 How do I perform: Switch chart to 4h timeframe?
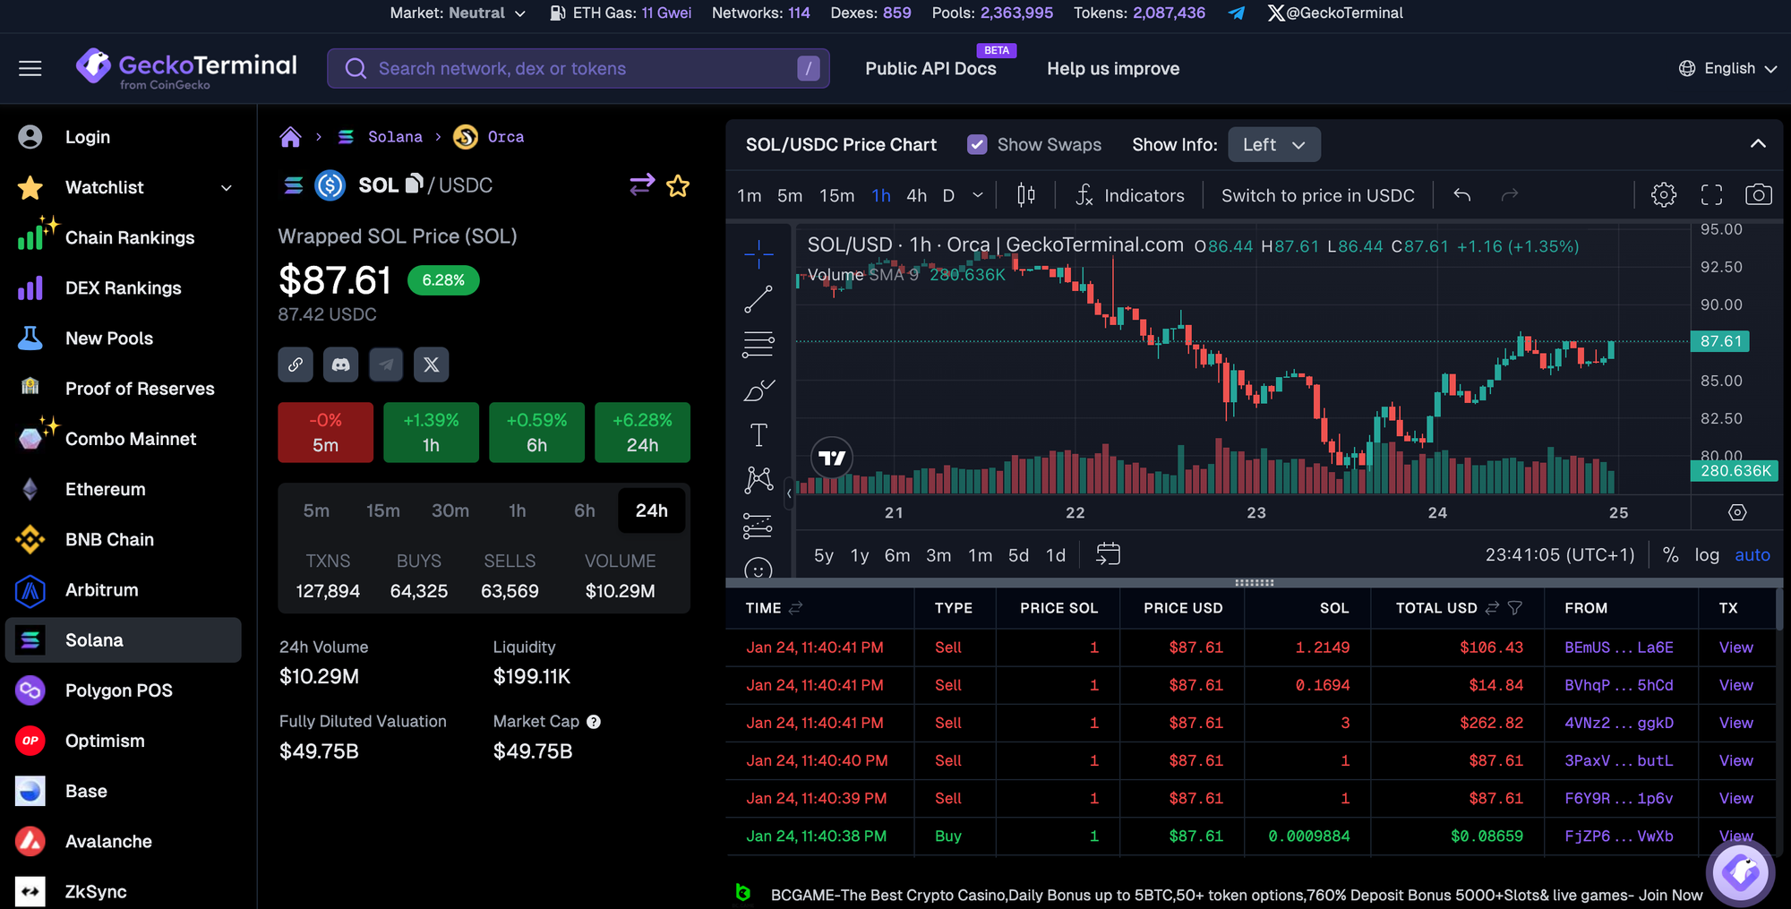pyautogui.click(x=917, y=195)
